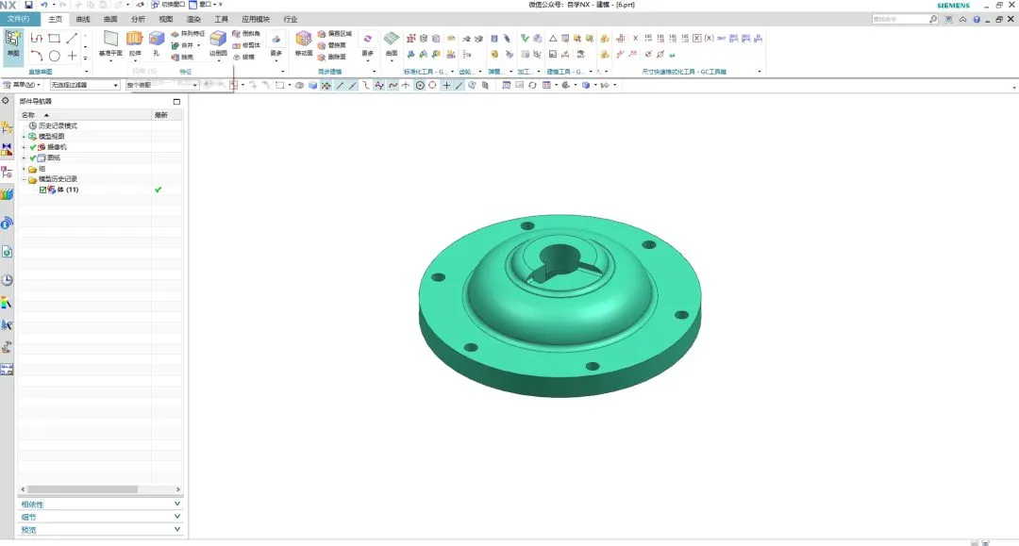Click the Datum Plane (基准平面) tool

(110, 43)
